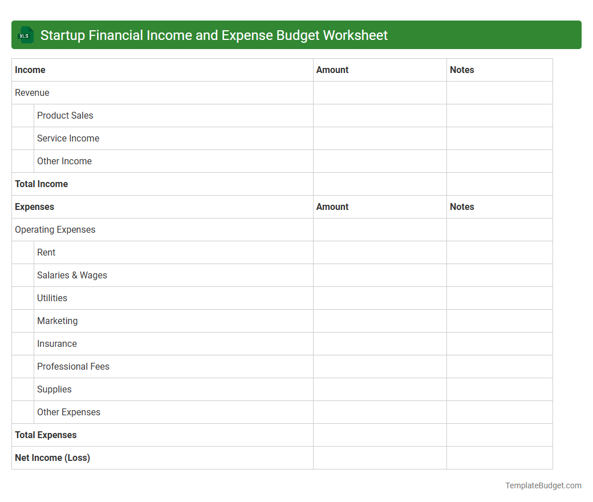The width and height of the screenshot is (593, 502).
Task: Click the Income column header
Action: (30, 70)
